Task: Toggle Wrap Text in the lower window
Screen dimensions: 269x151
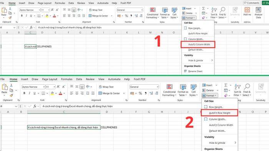Action: pyautogui.click(x=106, y=87)
